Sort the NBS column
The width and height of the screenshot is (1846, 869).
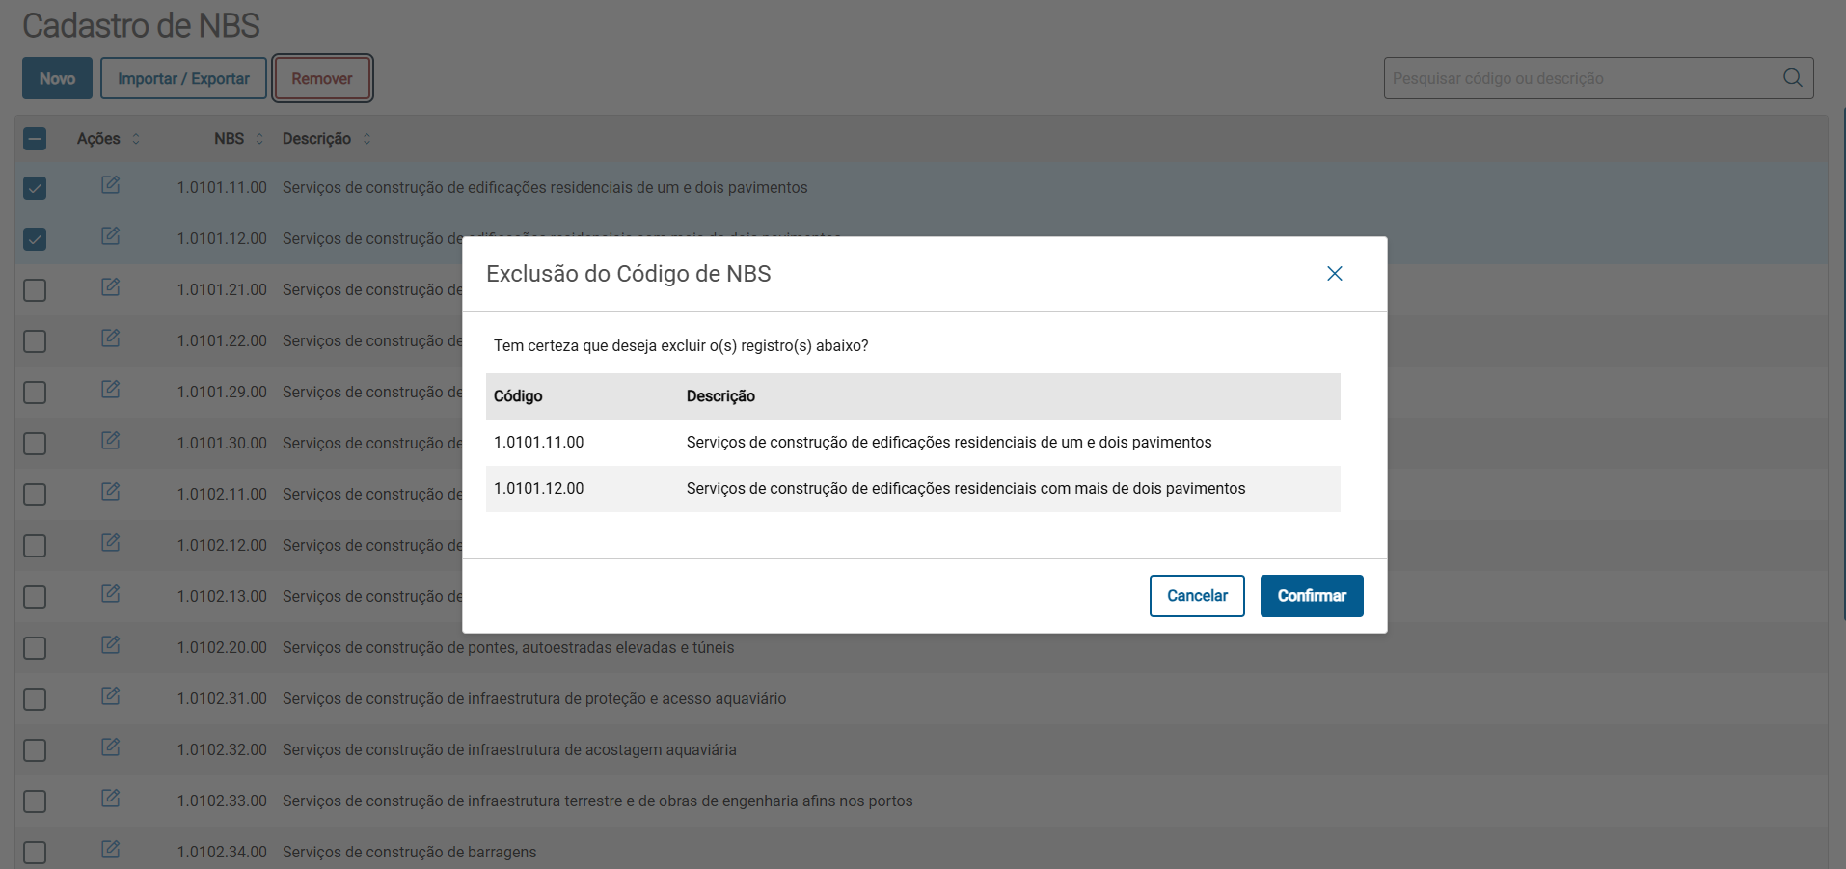259,139
